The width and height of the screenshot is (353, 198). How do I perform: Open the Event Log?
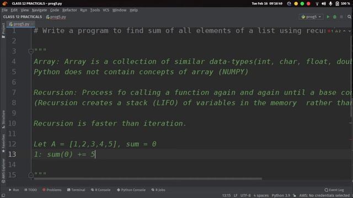pos(334,190)
